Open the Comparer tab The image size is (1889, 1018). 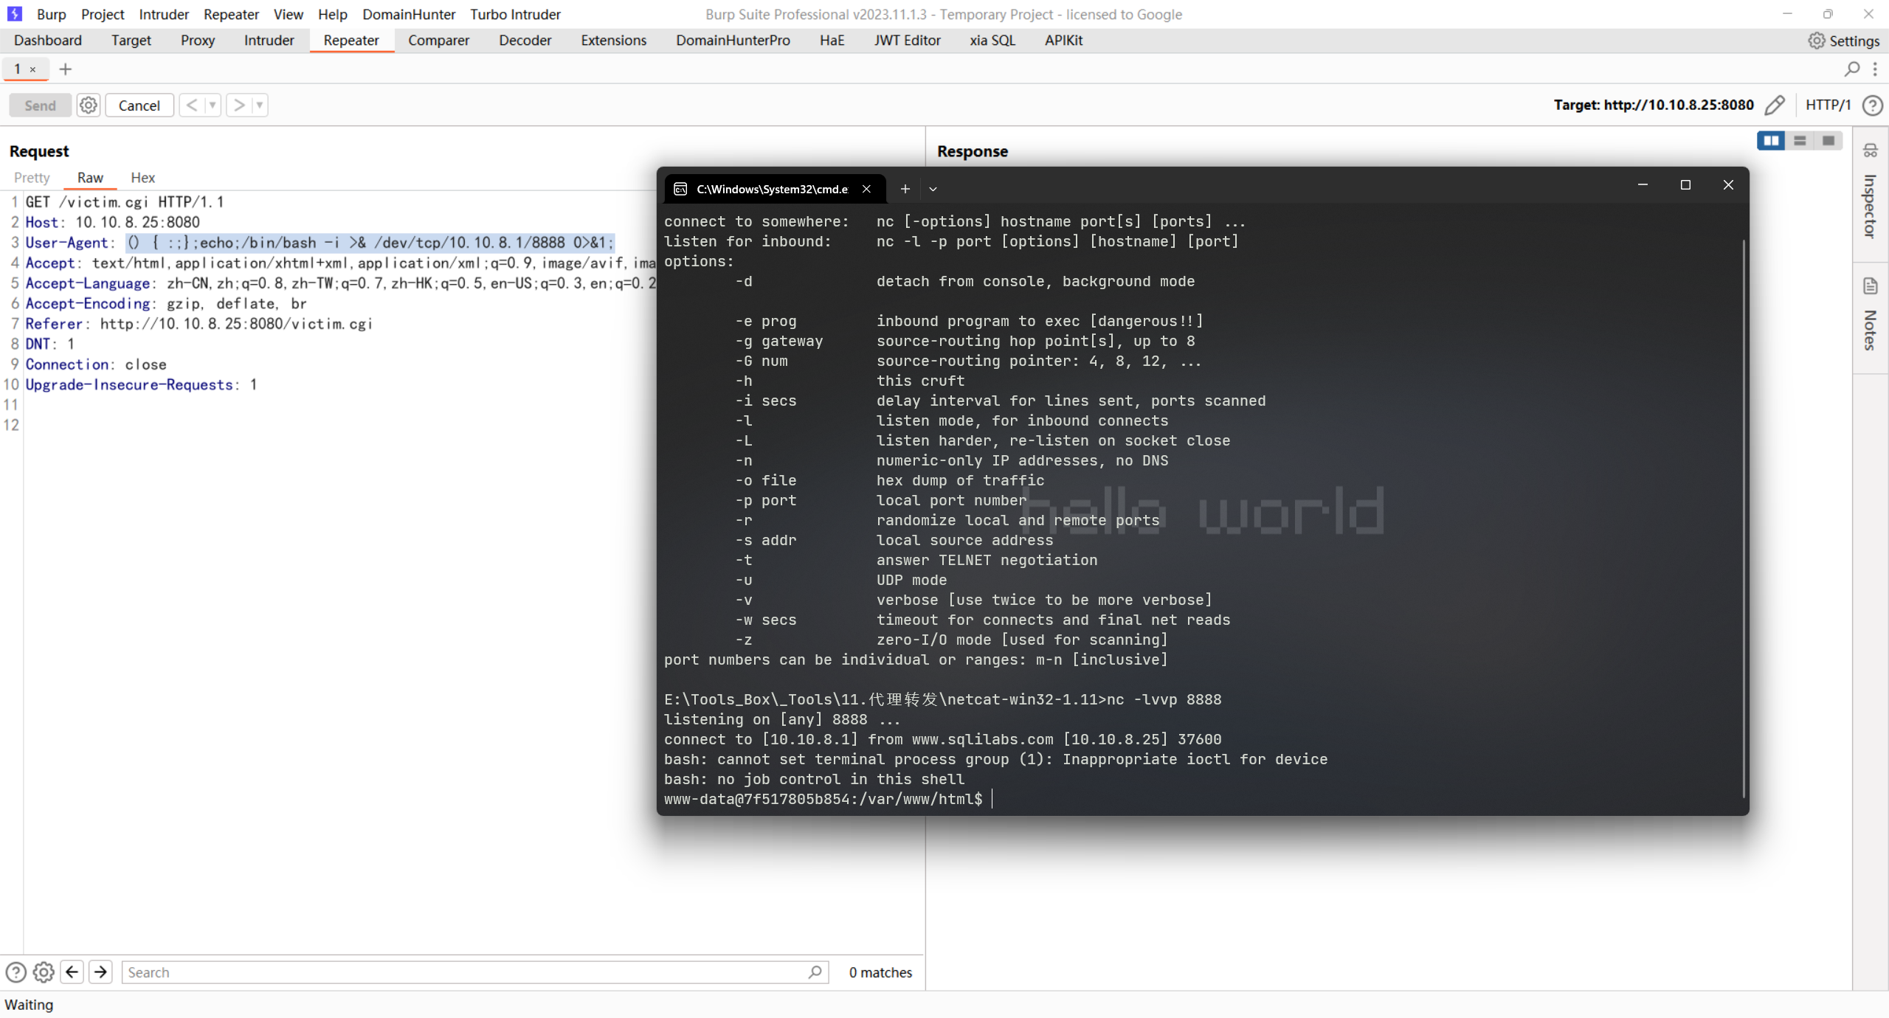click(438, 41)
